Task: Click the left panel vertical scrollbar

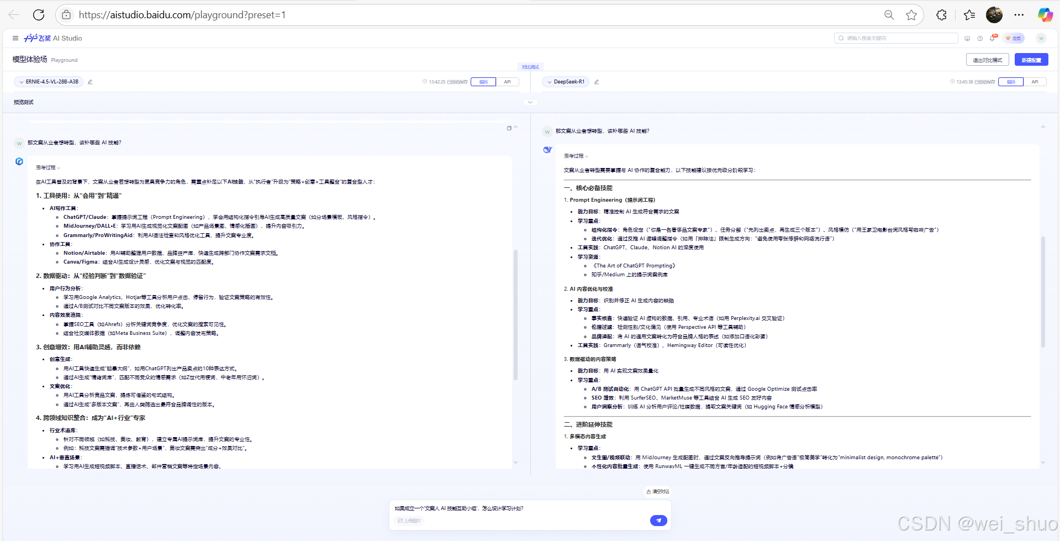Action: [x=515, y=315]
